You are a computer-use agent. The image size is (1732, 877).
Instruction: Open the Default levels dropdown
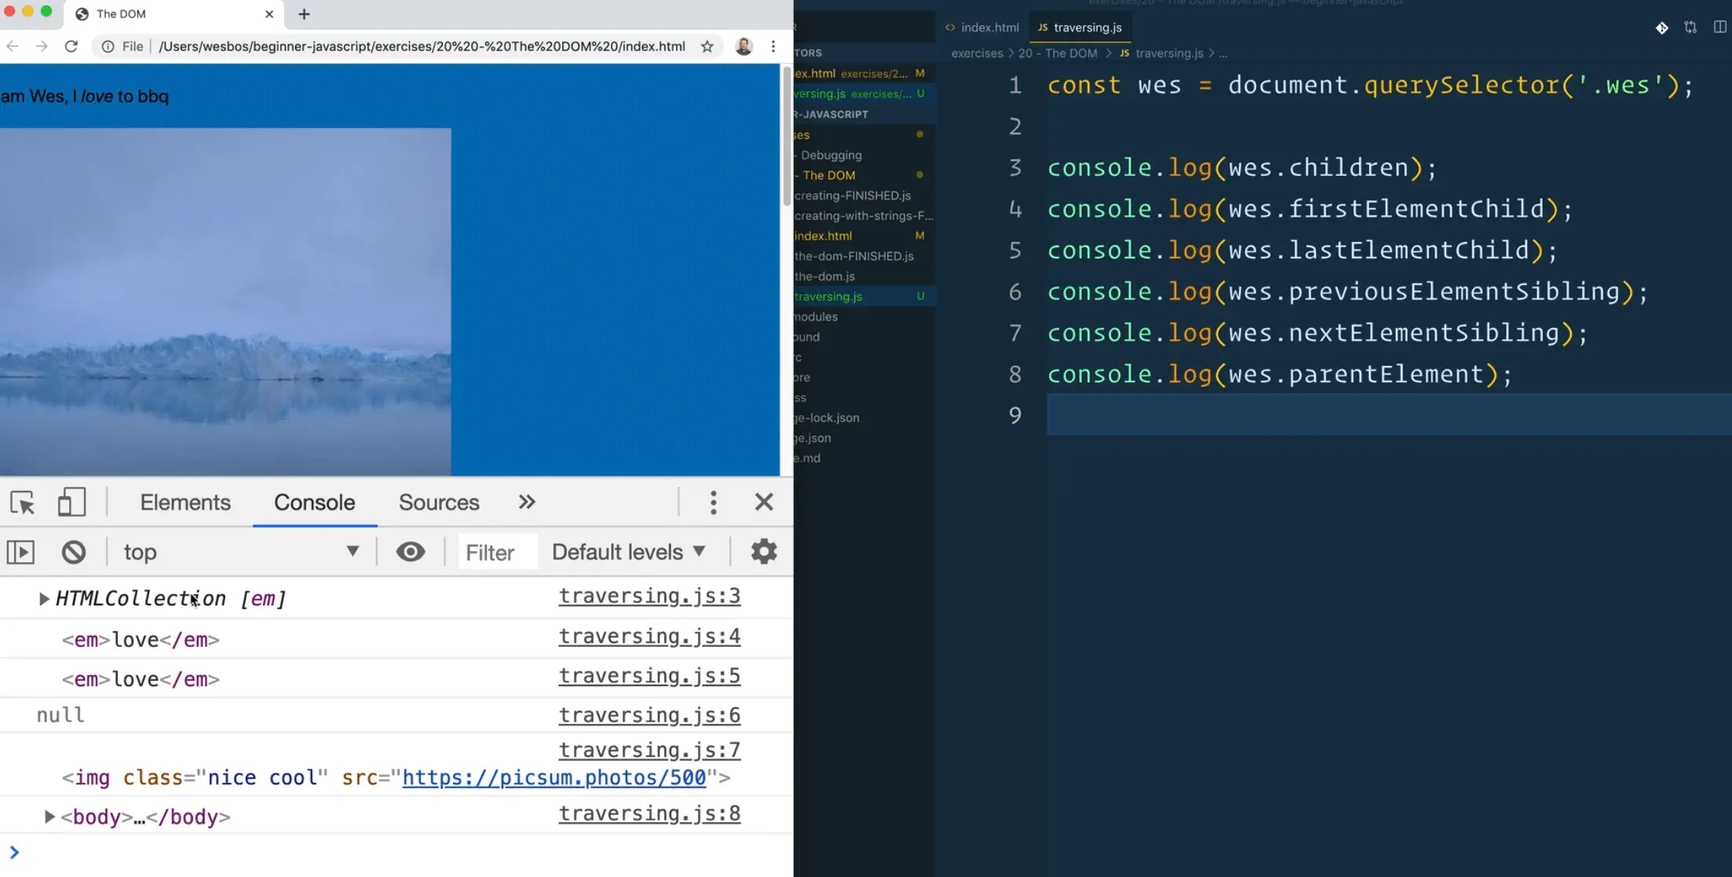(x=628, y=552)
